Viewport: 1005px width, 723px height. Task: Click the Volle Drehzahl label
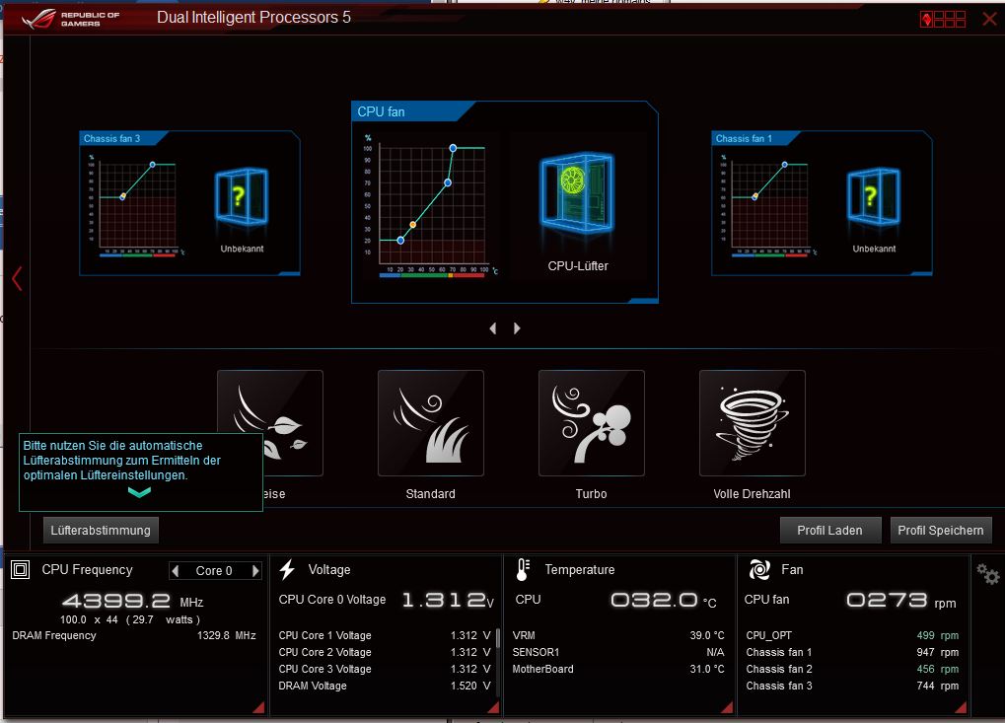pyautogui.click(x=752, y=493)
